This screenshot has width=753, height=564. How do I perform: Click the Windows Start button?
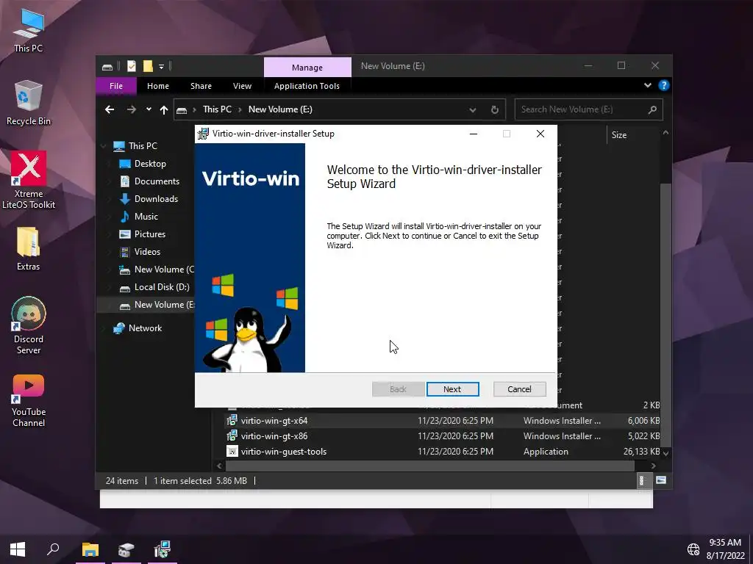click(18, 549)
